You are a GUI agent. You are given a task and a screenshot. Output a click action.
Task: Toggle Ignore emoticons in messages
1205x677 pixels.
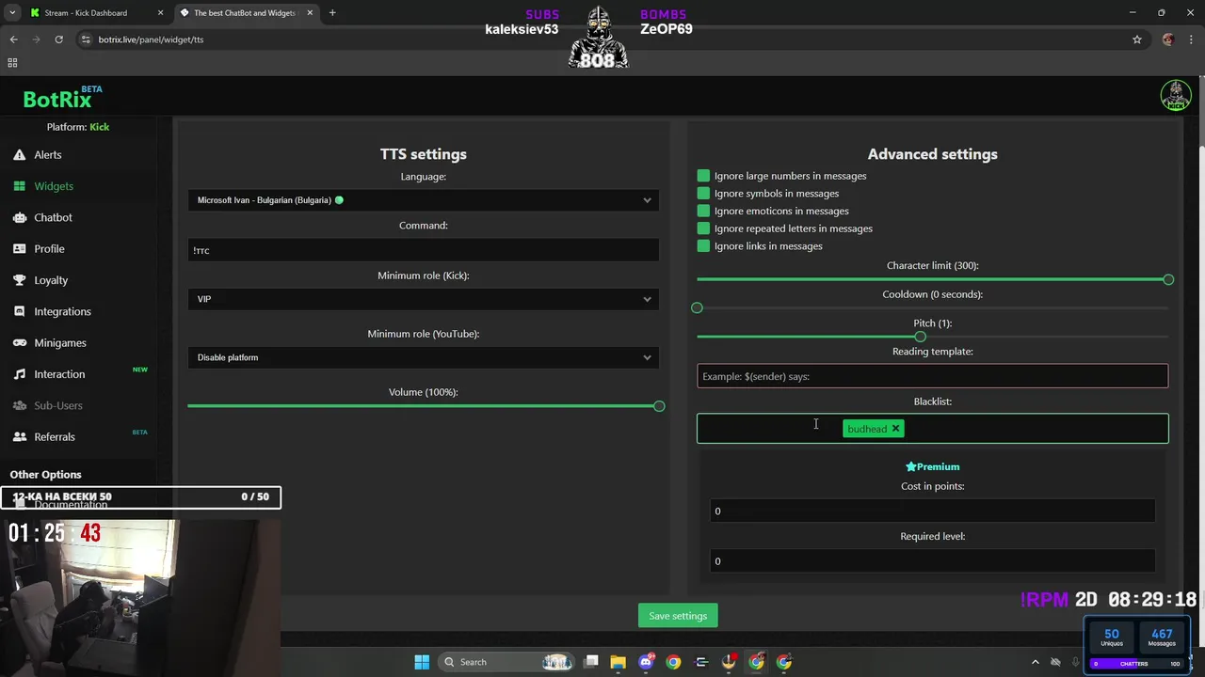tap(703, 211)
